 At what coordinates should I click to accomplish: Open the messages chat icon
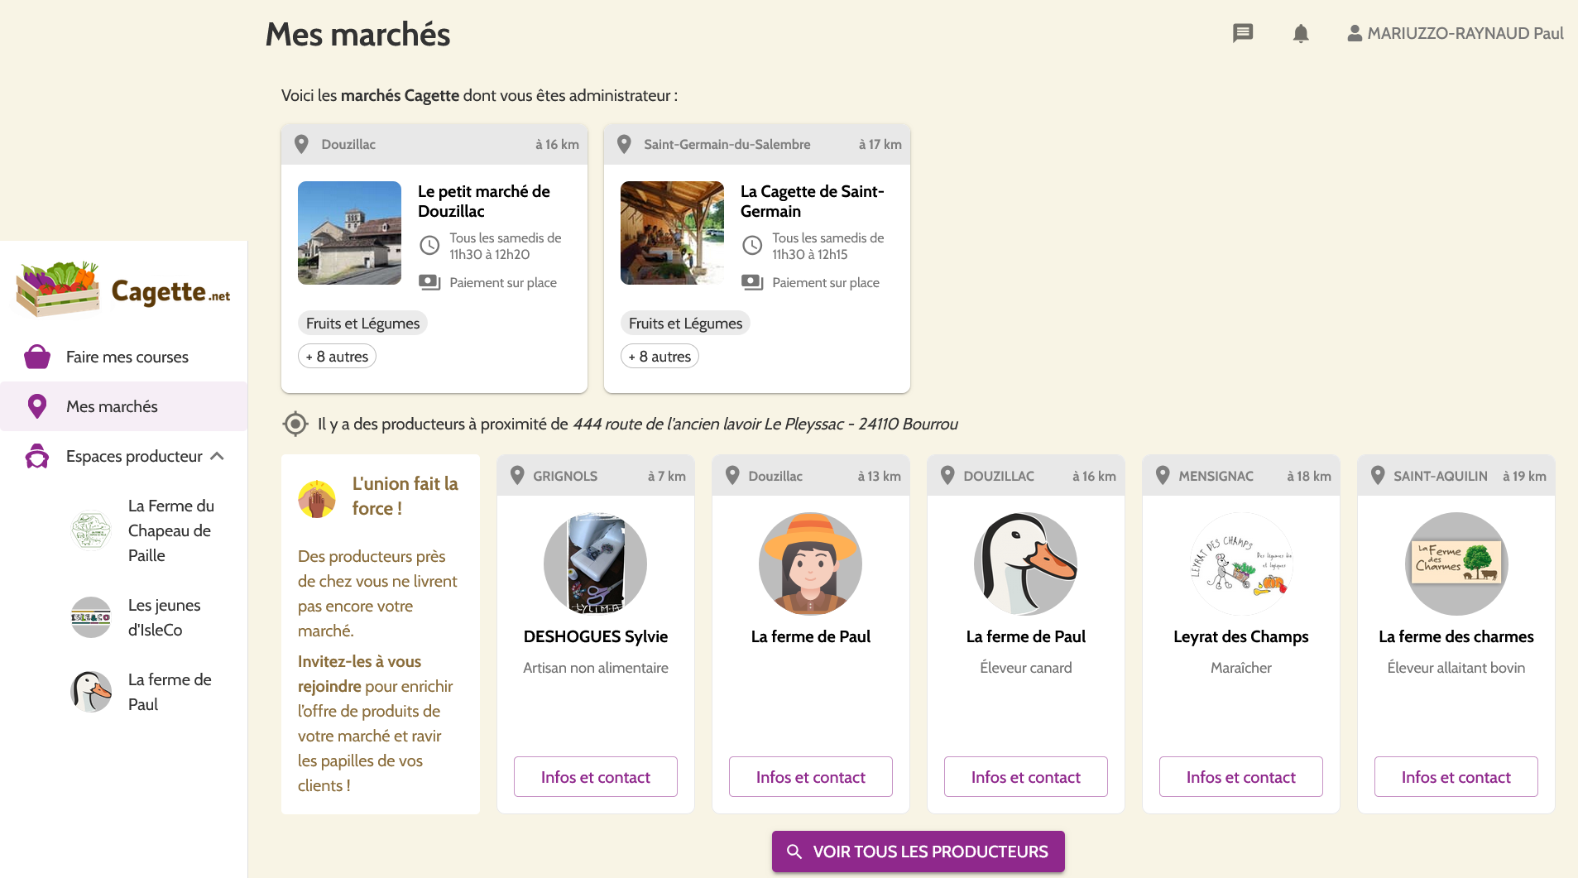point(1242,33)
